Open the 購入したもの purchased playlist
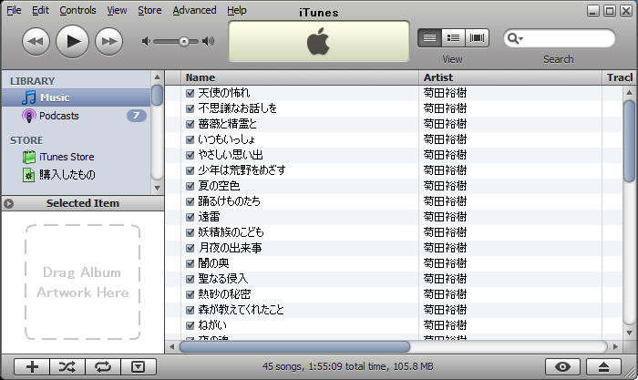This screenshot has width=638, height=380. [x=76, y=175]
